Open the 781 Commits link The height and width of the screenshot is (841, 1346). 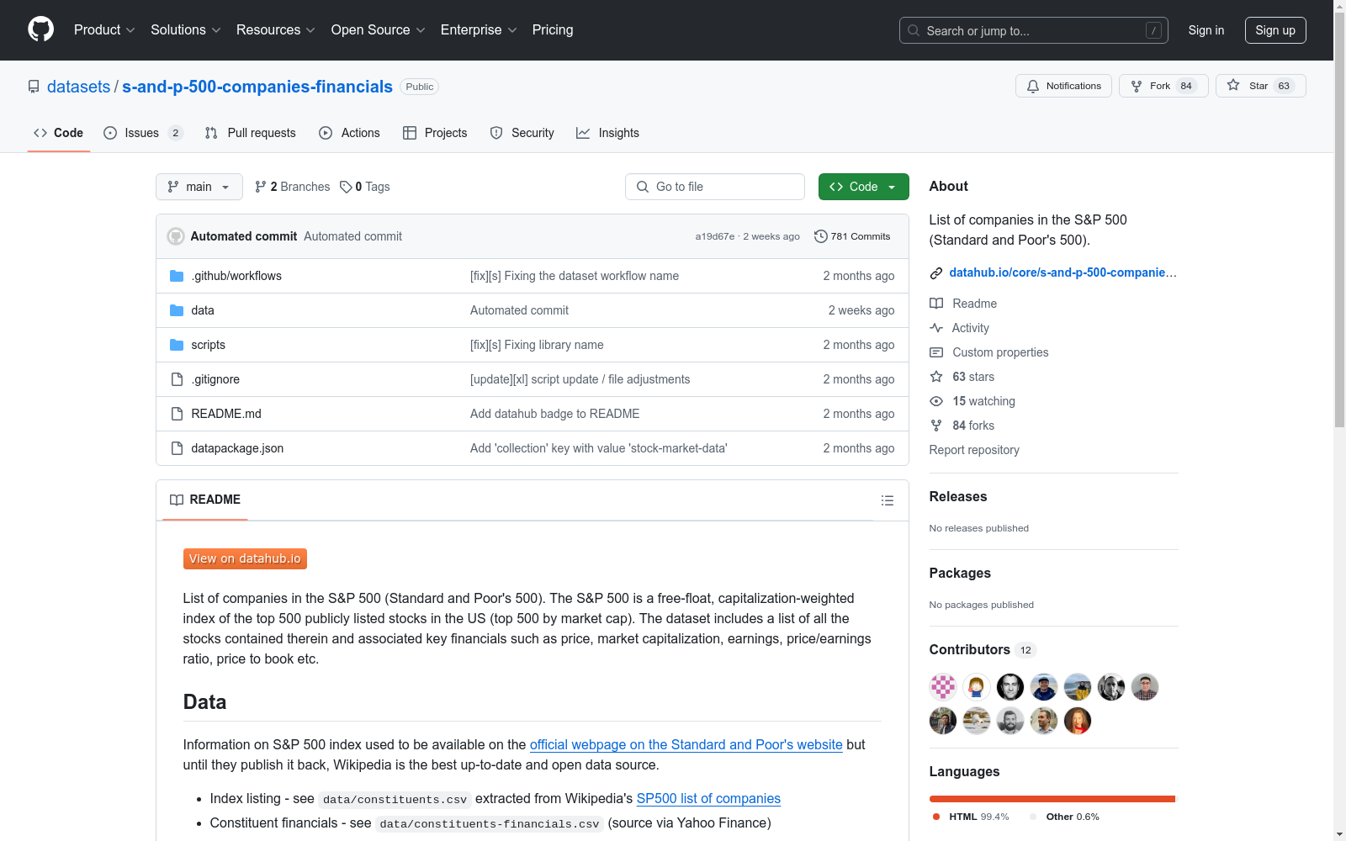coord(852,236)
